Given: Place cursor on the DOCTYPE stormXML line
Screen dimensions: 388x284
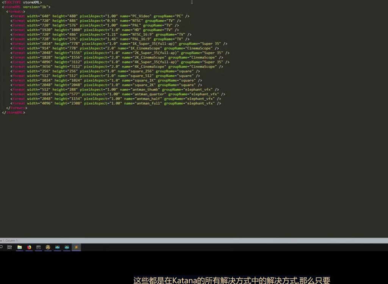Looking at the screenshot, I should [x=22, y=2].
